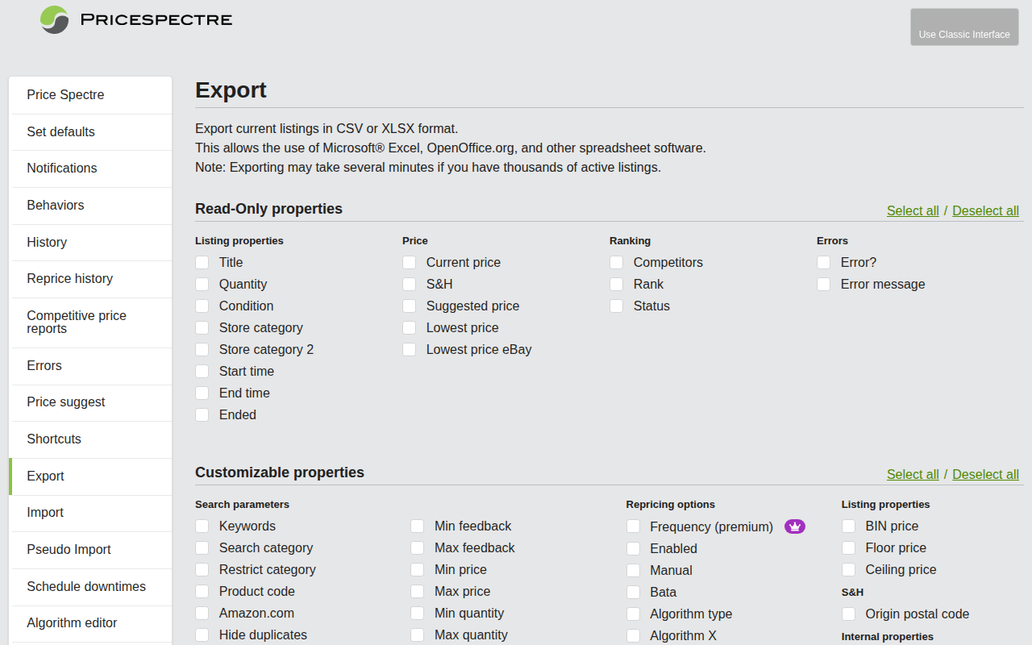Enable the Title export checkbox

pyautogui.click(x=202, y=262)
